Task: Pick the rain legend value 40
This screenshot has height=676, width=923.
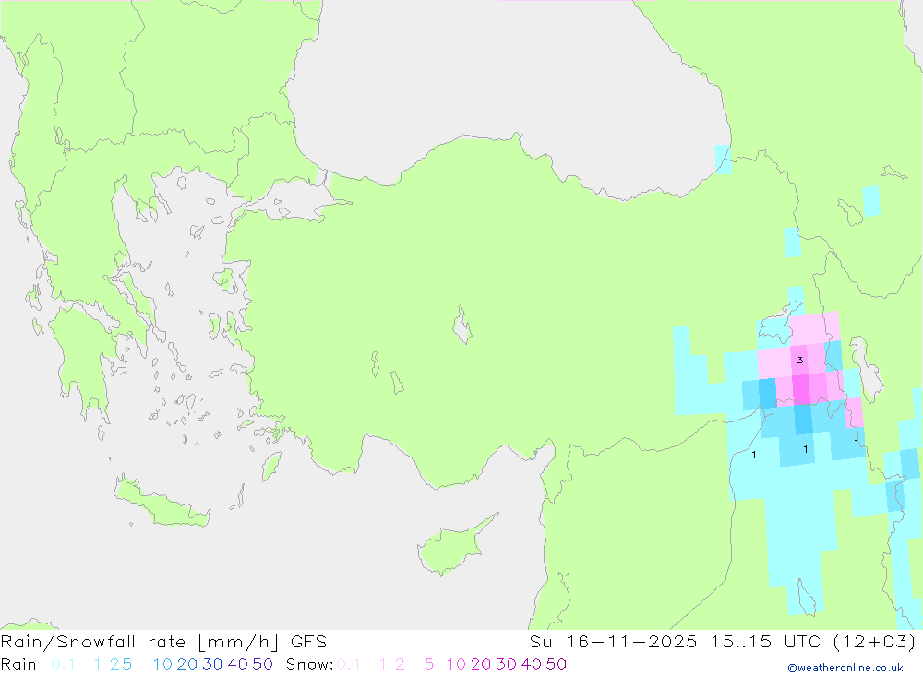Action: (238, 664)
